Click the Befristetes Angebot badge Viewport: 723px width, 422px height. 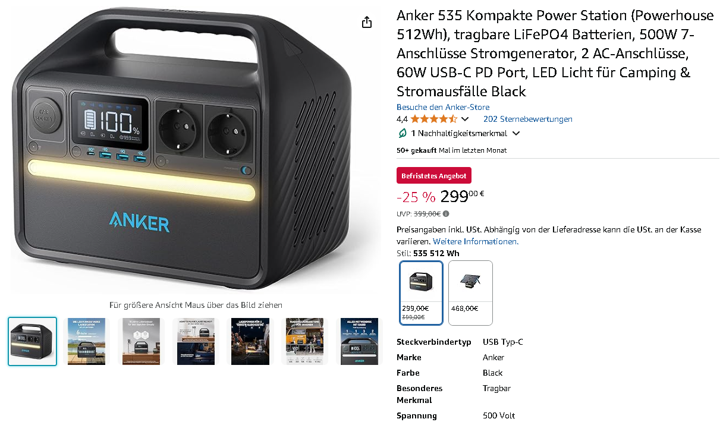(434, 176)
